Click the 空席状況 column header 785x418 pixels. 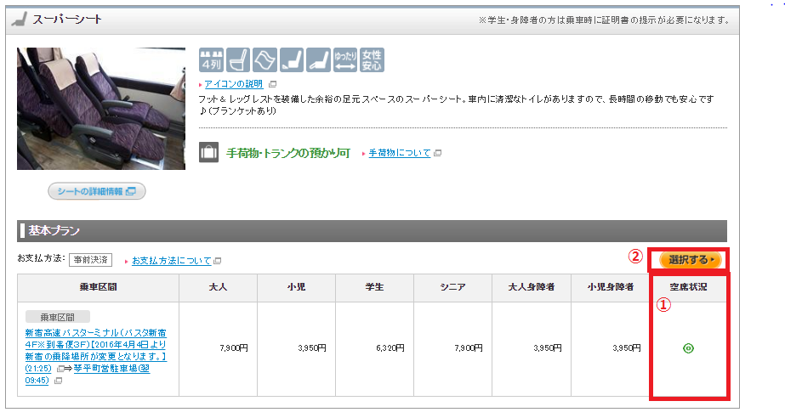tap(688, 287)
